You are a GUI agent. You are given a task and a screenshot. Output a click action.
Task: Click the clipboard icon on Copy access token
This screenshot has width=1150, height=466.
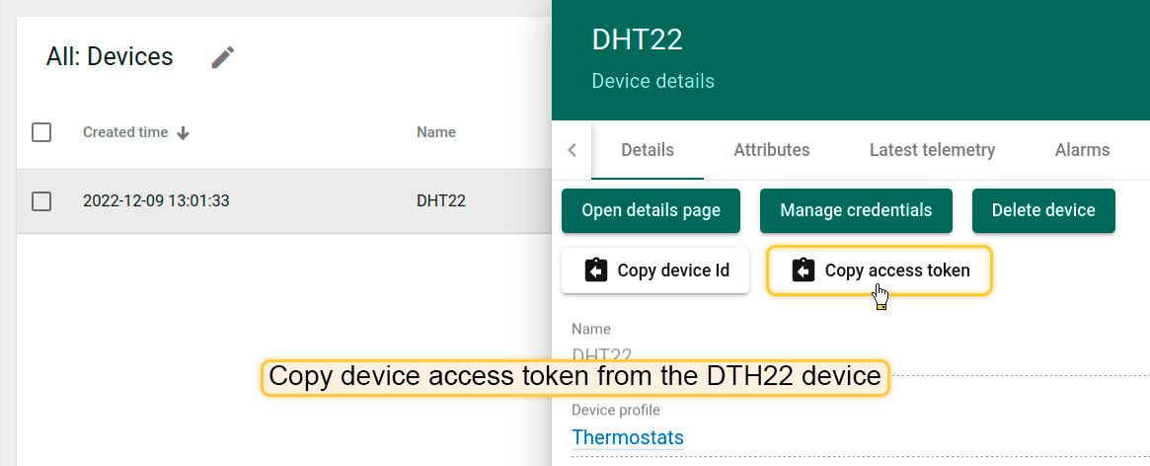804,271
